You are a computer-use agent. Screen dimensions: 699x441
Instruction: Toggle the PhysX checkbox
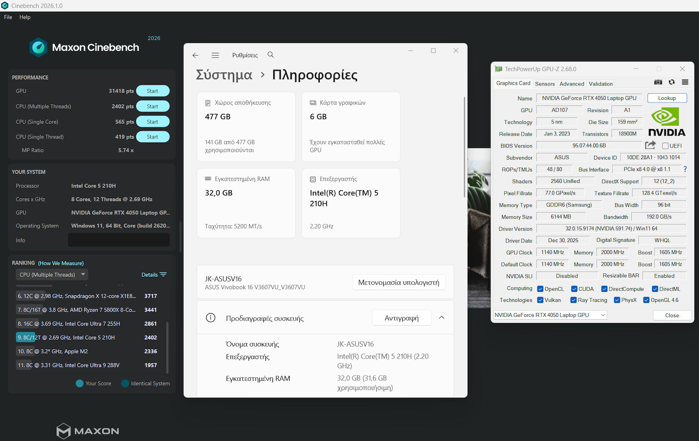(x=617, y=300)
